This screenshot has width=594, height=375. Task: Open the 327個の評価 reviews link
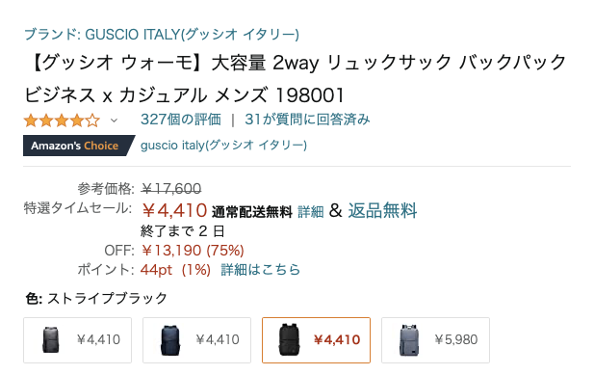(181, 120)
